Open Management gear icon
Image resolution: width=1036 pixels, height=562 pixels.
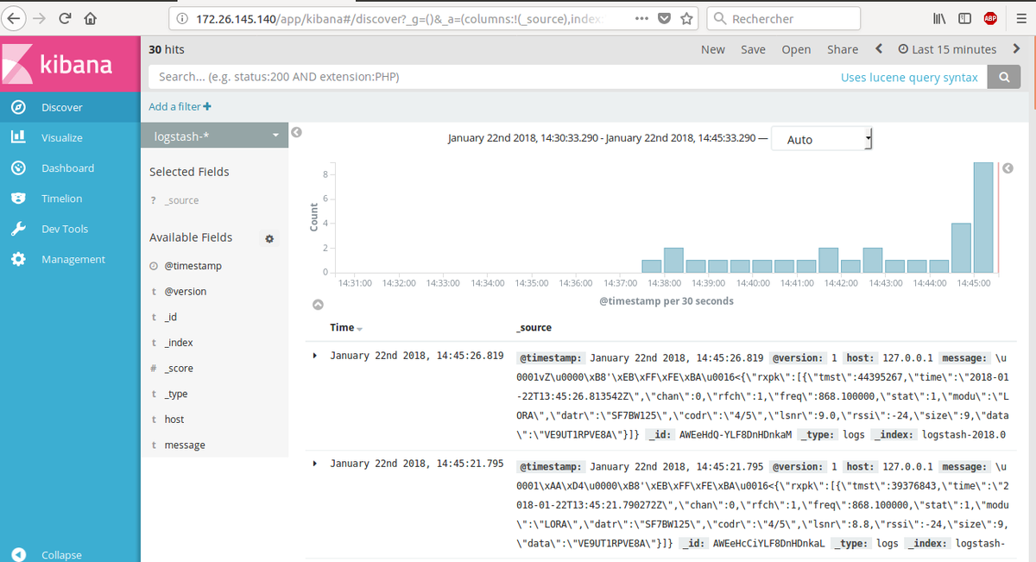tap(18, 259)
